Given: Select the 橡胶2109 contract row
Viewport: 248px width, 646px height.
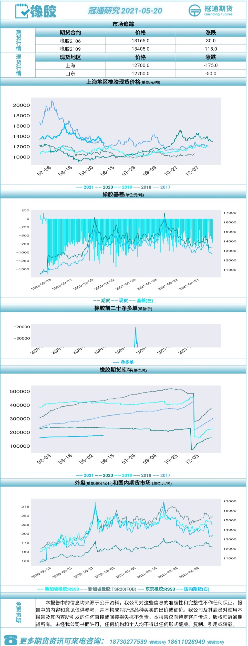Looking at the screenshot, I should coord(140,49).
